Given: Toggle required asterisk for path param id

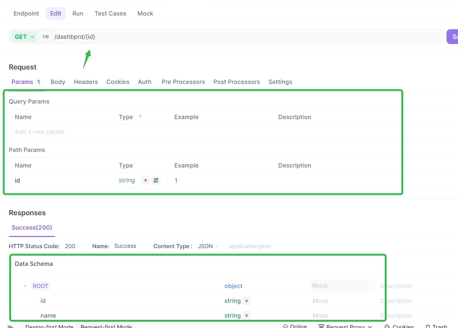Looking at the screenshot, I should [145, 180].
